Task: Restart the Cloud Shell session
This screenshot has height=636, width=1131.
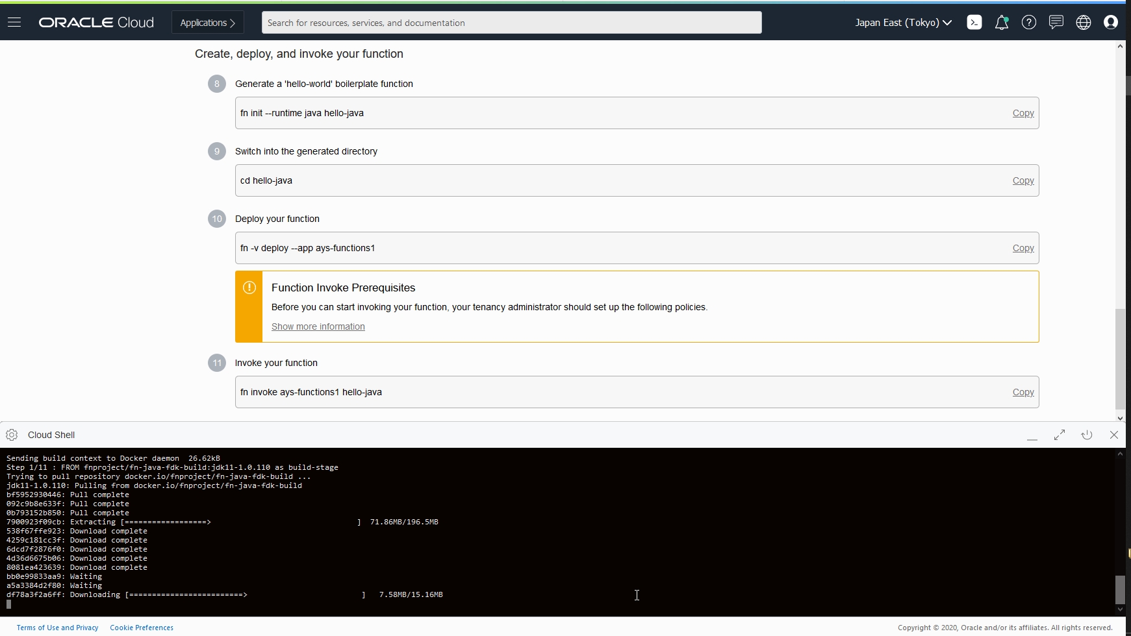Action: tap(1087, 435)
